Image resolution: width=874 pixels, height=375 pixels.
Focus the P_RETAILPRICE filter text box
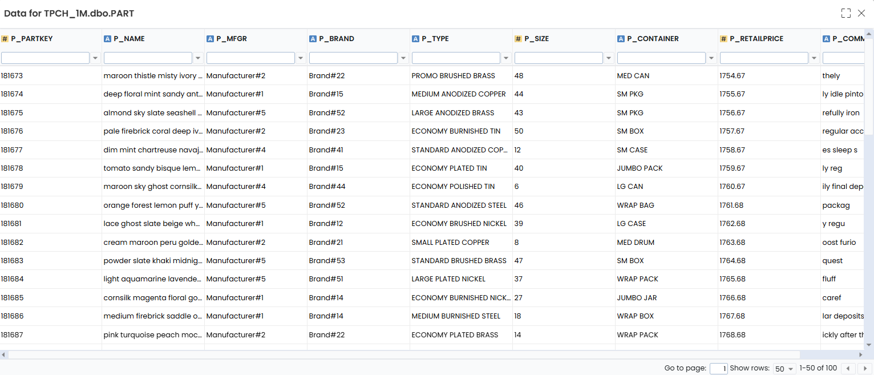pos(764,58)
